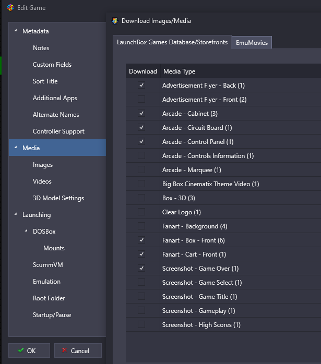Open Additional Apps section
This screenshot has height=364, width=321.
coord(55,98)
